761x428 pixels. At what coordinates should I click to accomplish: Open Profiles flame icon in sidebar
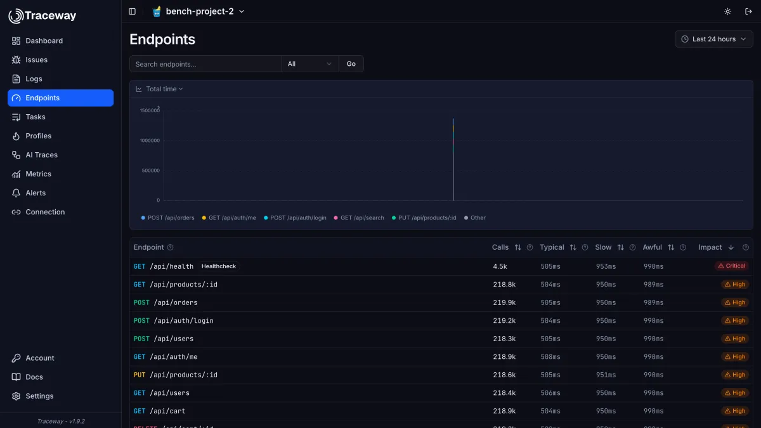pyautogui.click(x=16, y=136)
